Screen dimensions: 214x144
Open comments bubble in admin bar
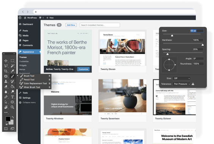[42, 18]
